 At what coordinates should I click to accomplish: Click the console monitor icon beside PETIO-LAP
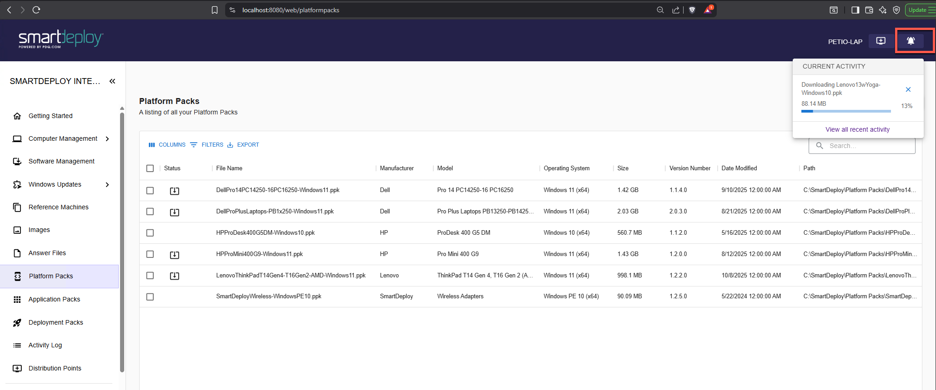click(881, 41)
